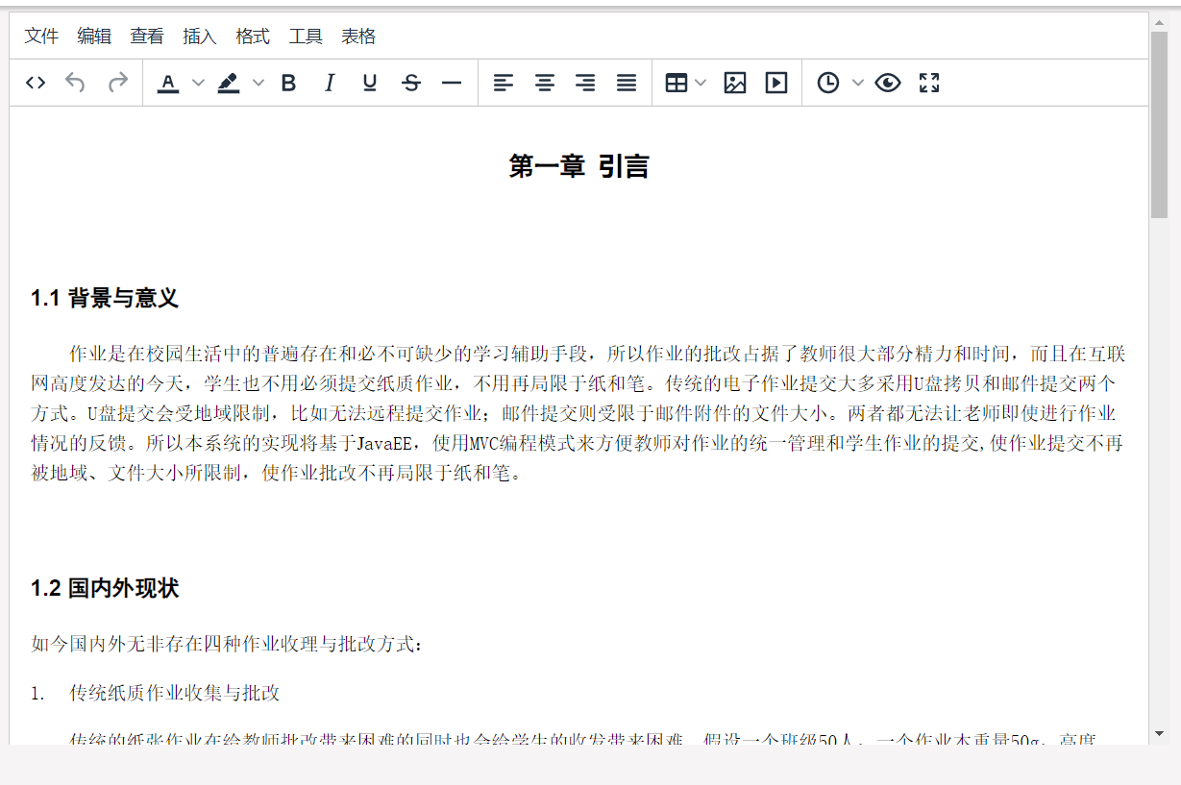The image size is (1181, 785).
Task: Toggle italic formatting
Action: pyautogui.click(x=329, y=83)
